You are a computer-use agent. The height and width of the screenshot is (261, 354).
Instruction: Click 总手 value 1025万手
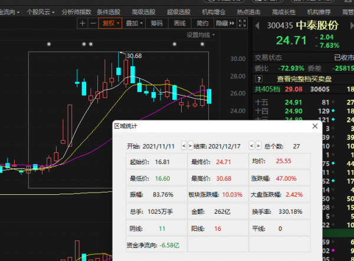tap(160, 212)
